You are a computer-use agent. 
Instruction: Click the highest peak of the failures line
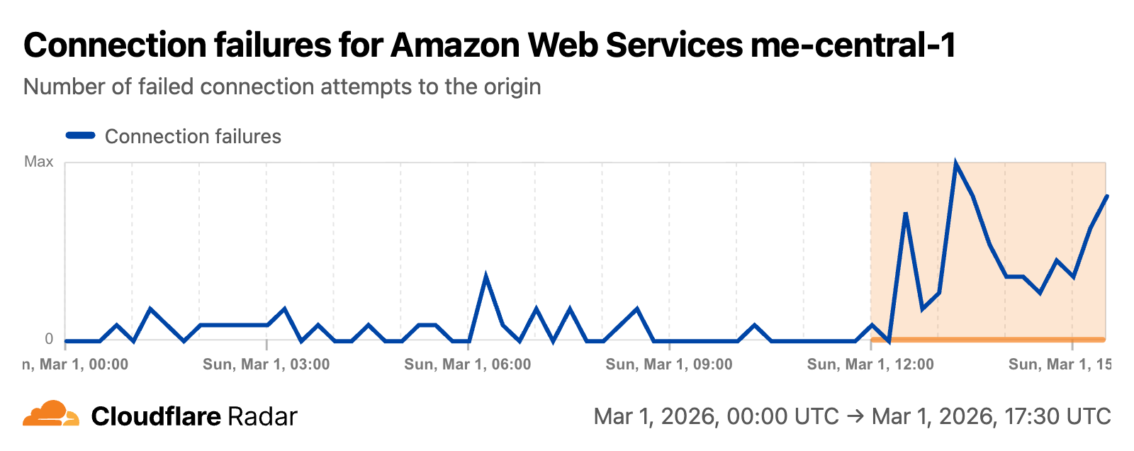click(956, 165)
